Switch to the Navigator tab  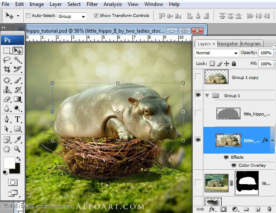pyautogui.click(x=227, y=44)
